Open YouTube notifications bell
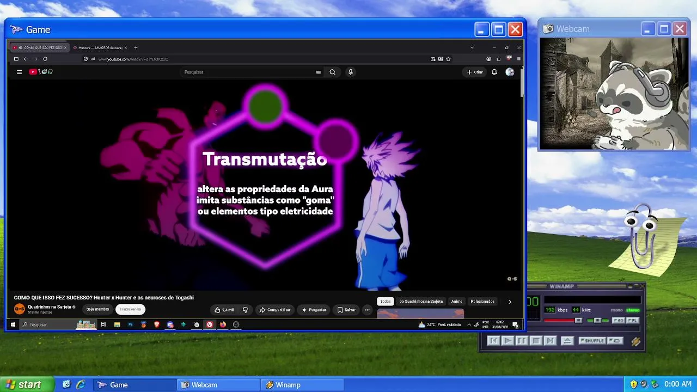697x392 pixels. [494, 72]
